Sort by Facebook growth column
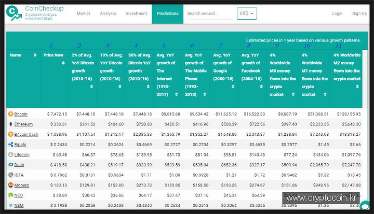The height and width of the screenshot is (214, 374). 261,87
